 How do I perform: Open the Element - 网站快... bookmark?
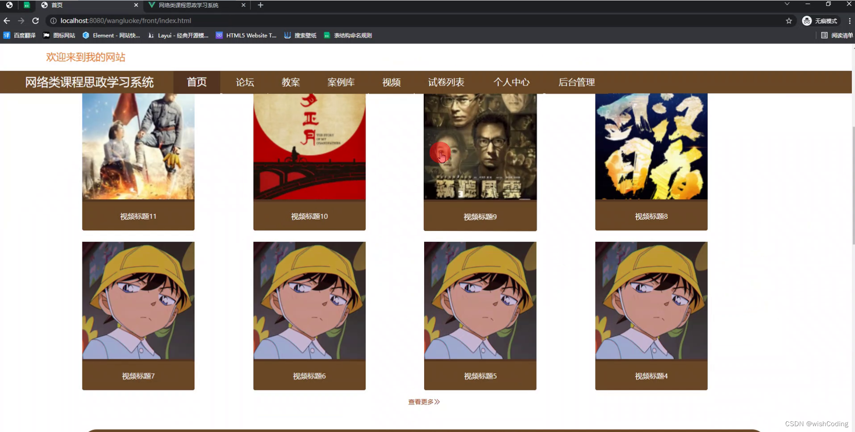(111, 35)
